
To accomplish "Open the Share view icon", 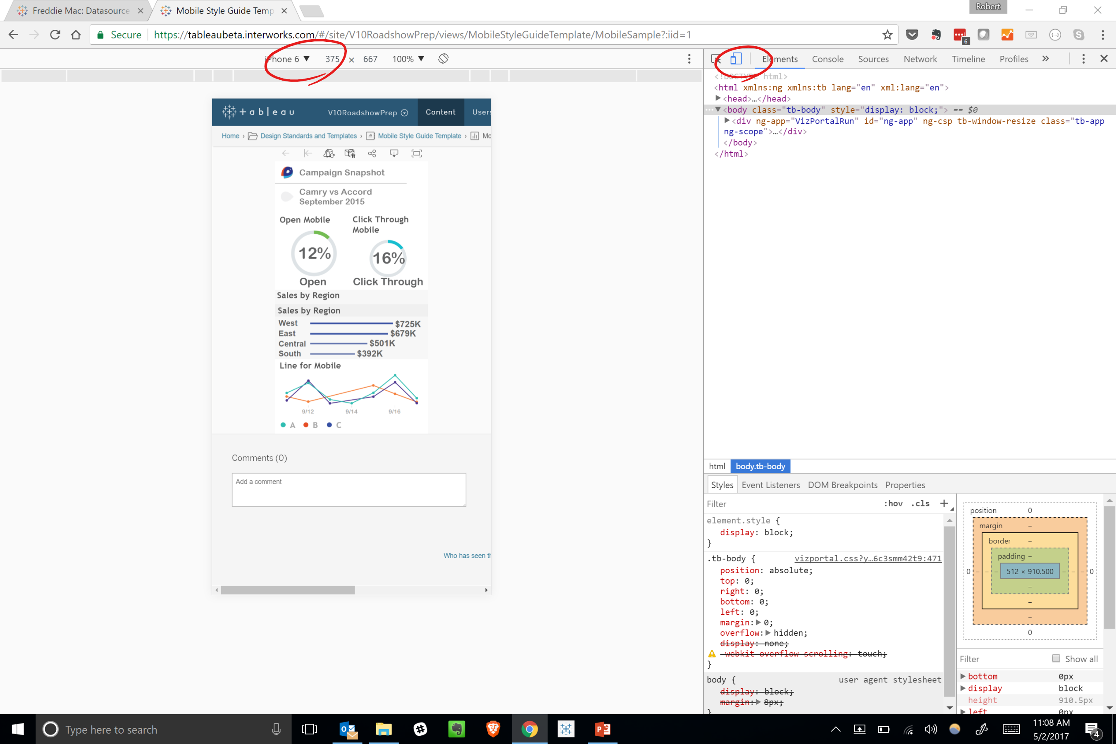I will 372,153.
